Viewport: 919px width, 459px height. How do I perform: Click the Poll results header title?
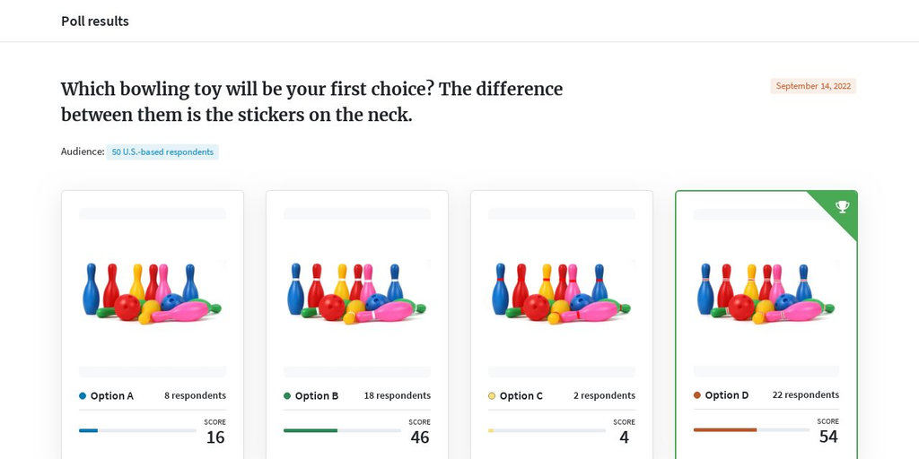coord(95,22)
